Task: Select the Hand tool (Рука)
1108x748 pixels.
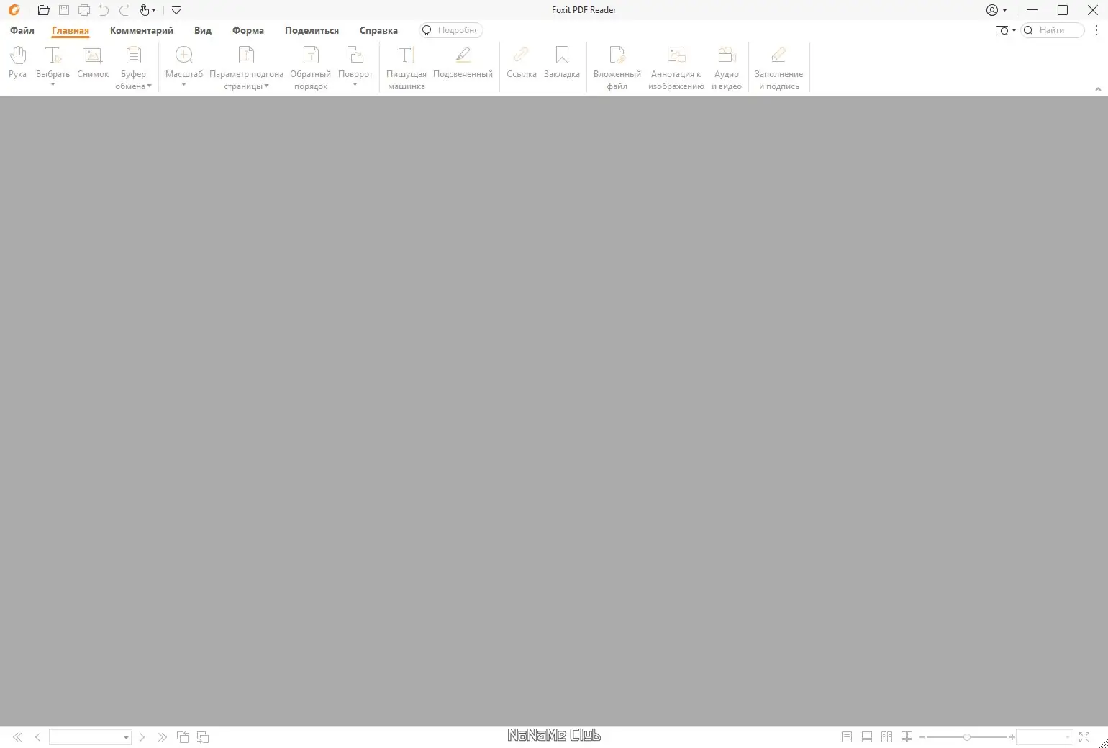Action: tap(17, 65)
